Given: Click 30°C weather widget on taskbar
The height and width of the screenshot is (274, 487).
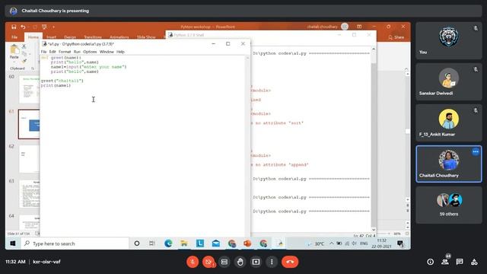Looking at the screenshot, I should click(x=315, y=244).
